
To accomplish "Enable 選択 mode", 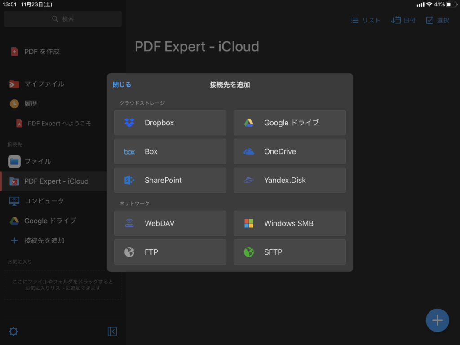I will (438, 20).
